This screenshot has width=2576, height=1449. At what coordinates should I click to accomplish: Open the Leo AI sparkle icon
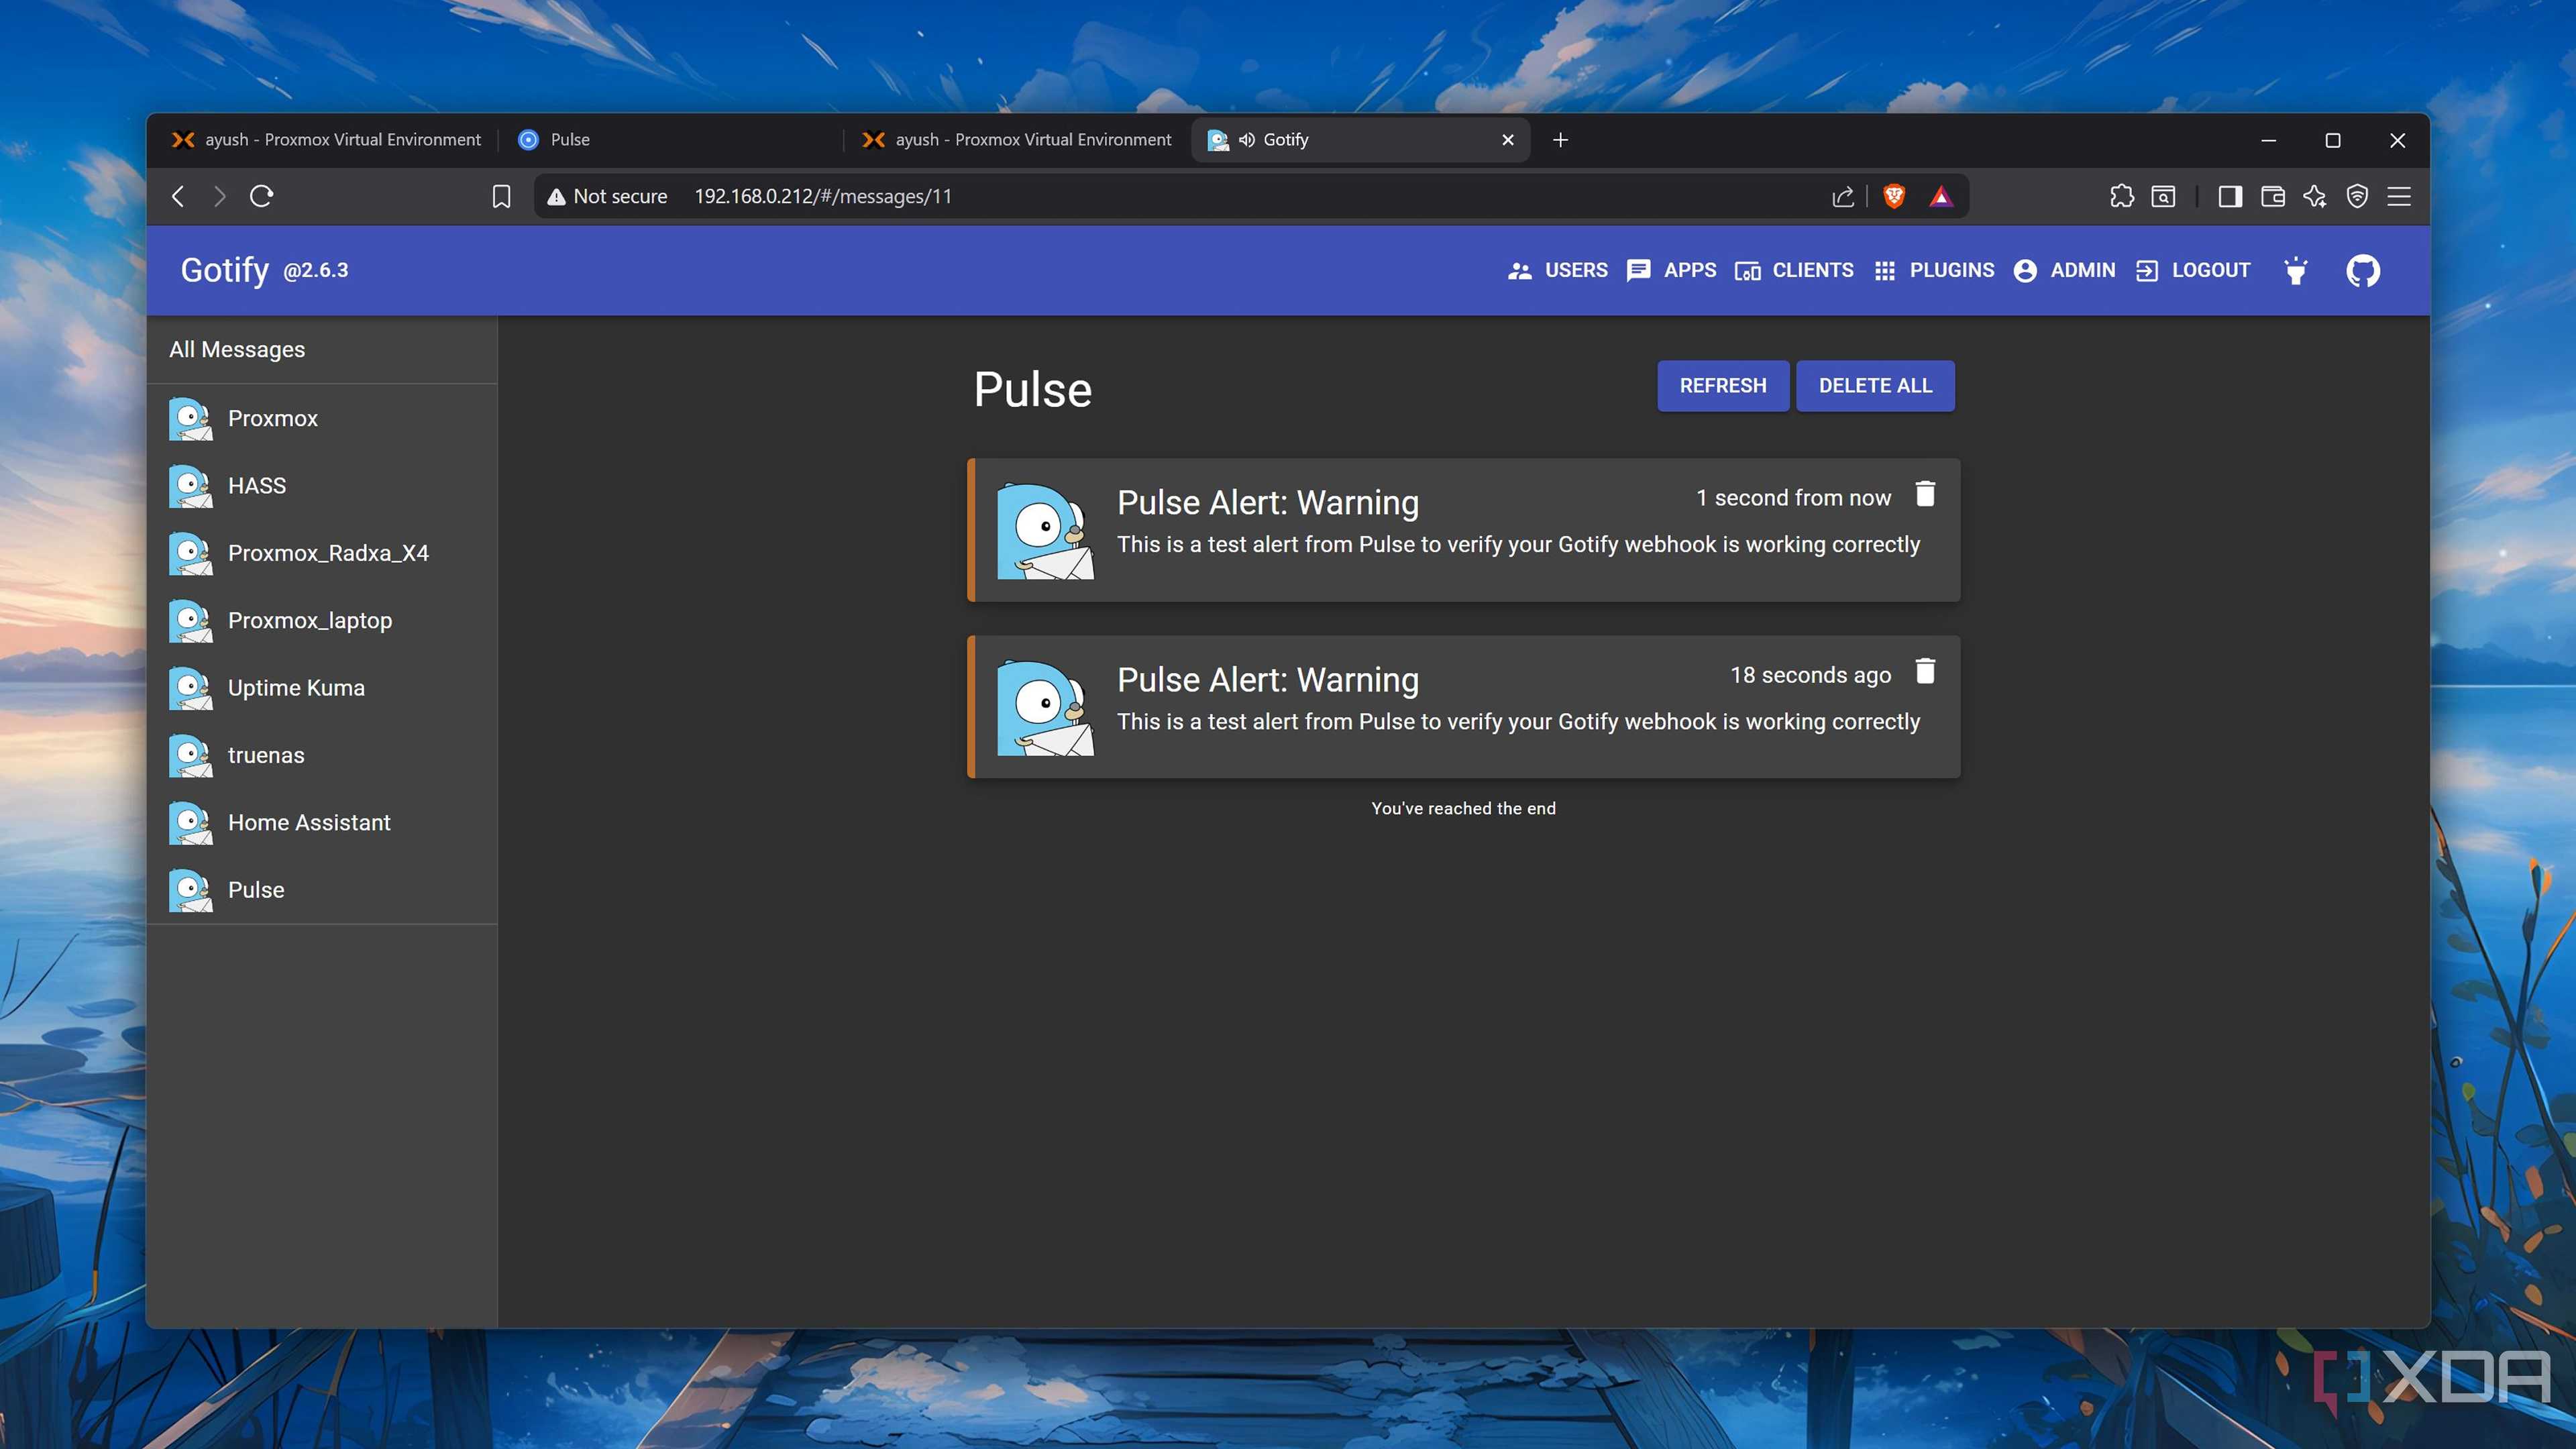[2315, 196]
